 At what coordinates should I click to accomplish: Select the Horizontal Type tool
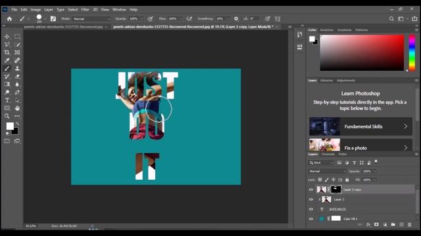[7, 100]
